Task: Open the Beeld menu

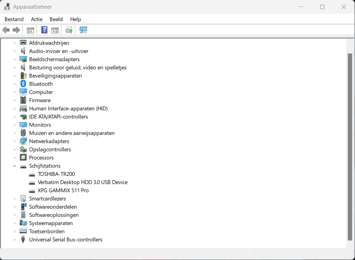Action: coord(56,19)
